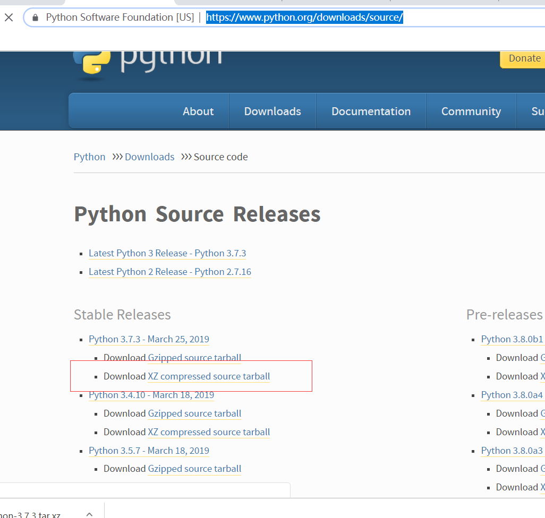Click the browser address bar URL
Screen dimensions: 545x518
click(x=304, y=18)
